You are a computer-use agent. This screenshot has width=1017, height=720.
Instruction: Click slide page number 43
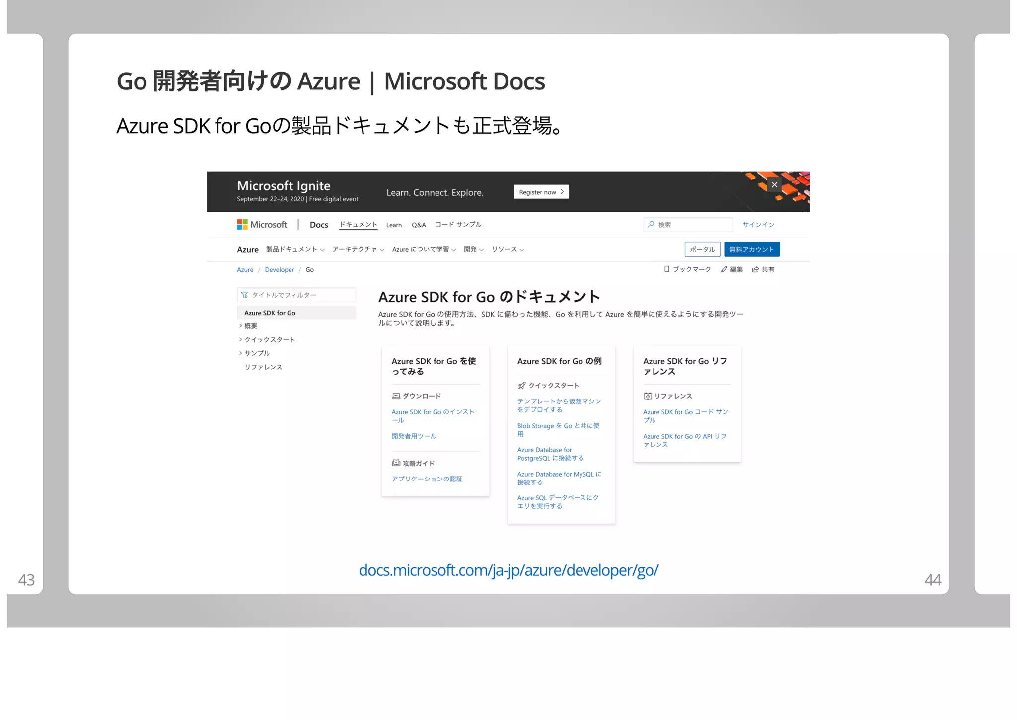(26, 580)
